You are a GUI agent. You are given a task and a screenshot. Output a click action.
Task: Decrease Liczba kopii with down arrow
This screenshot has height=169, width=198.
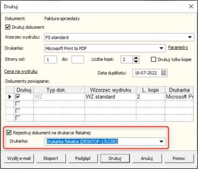click(136, 61)
